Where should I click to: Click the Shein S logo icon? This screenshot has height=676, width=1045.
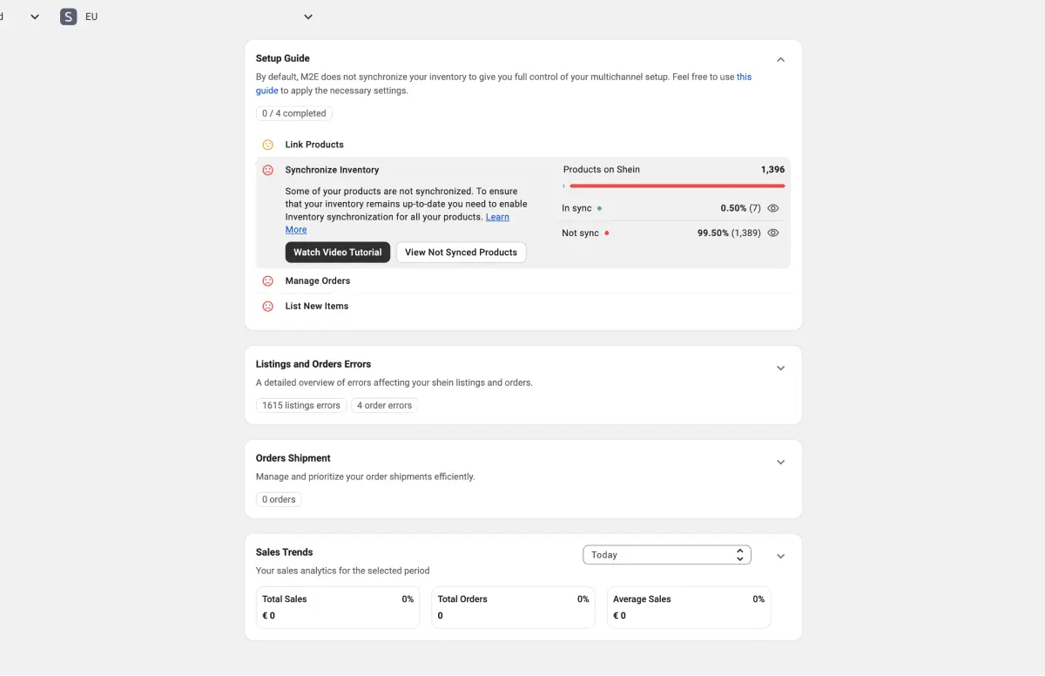coord(68,17)
